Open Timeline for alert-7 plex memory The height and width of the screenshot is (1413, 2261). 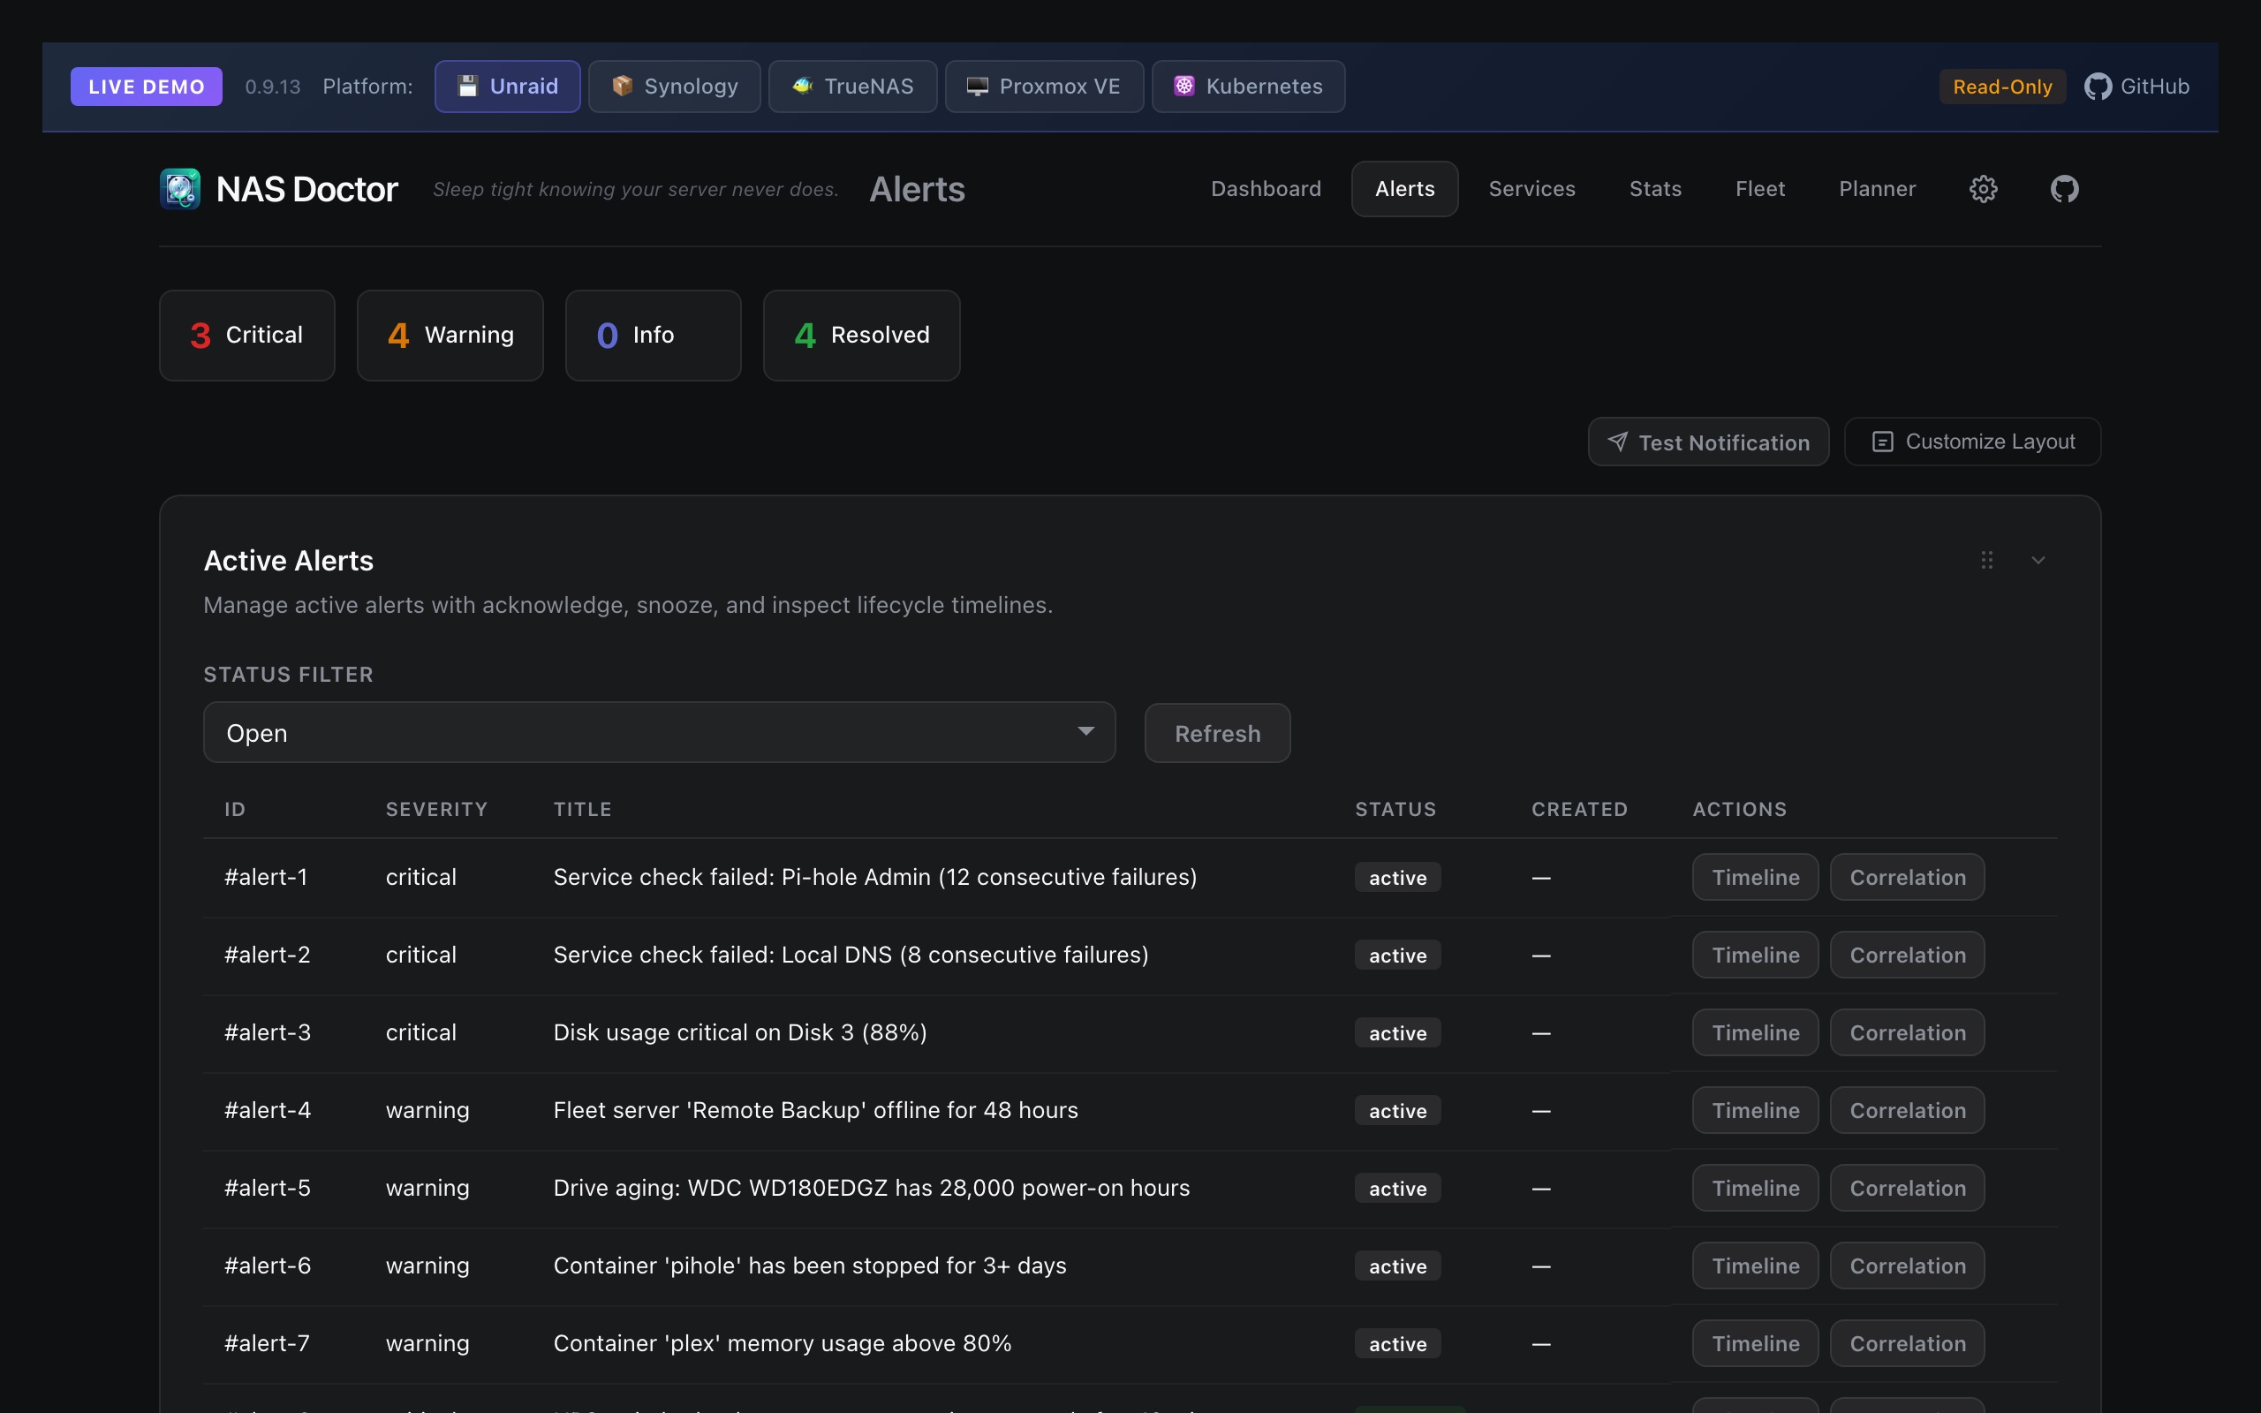coord(1755,1342)
